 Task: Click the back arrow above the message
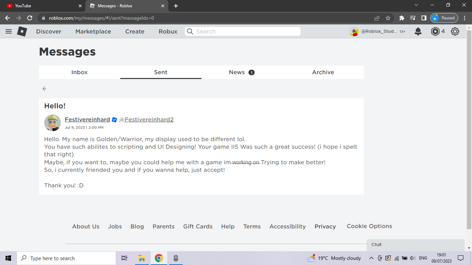tap(45, 89)
